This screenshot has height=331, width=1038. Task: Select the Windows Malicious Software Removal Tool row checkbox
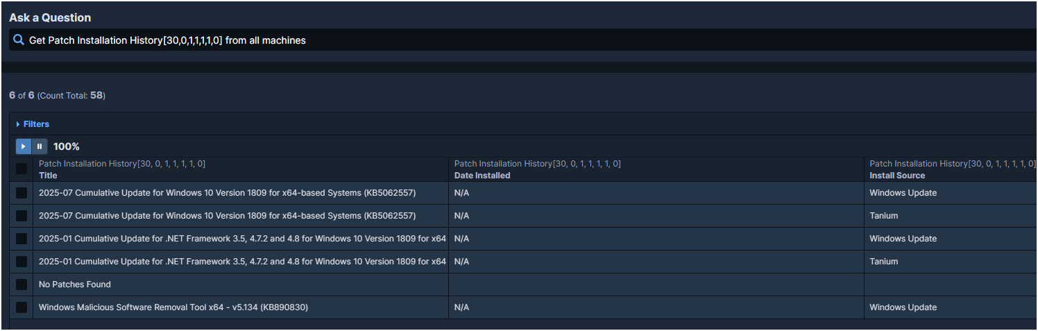[x=22, y=307]
